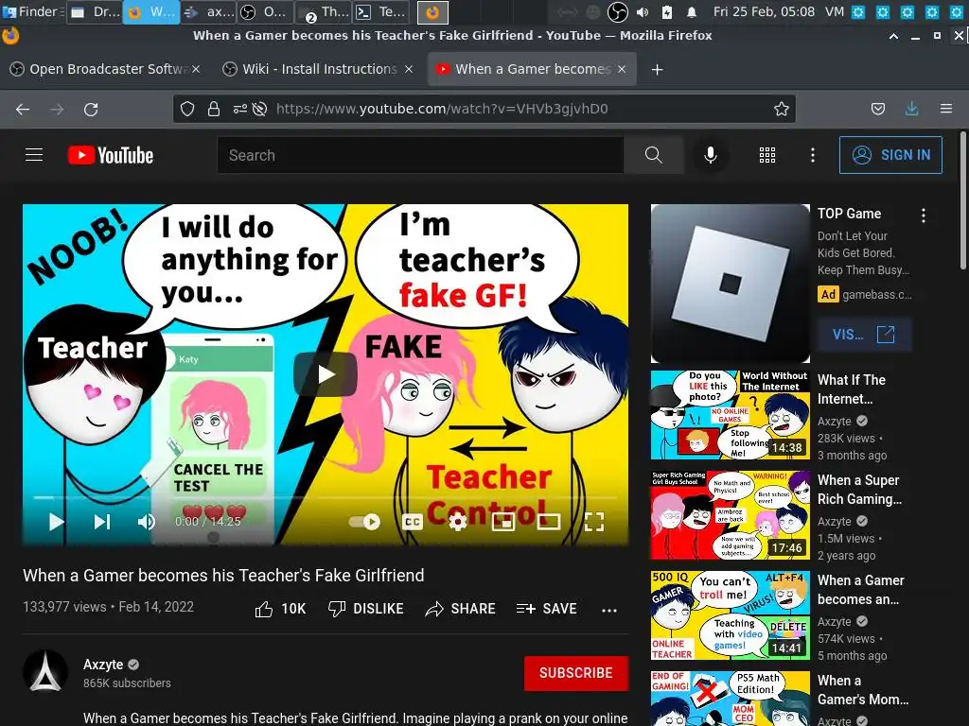Subscribe to the Axzyte channel
Image resolution: width=969 pixels, height=726 pixels.
(x=576, y=673)
